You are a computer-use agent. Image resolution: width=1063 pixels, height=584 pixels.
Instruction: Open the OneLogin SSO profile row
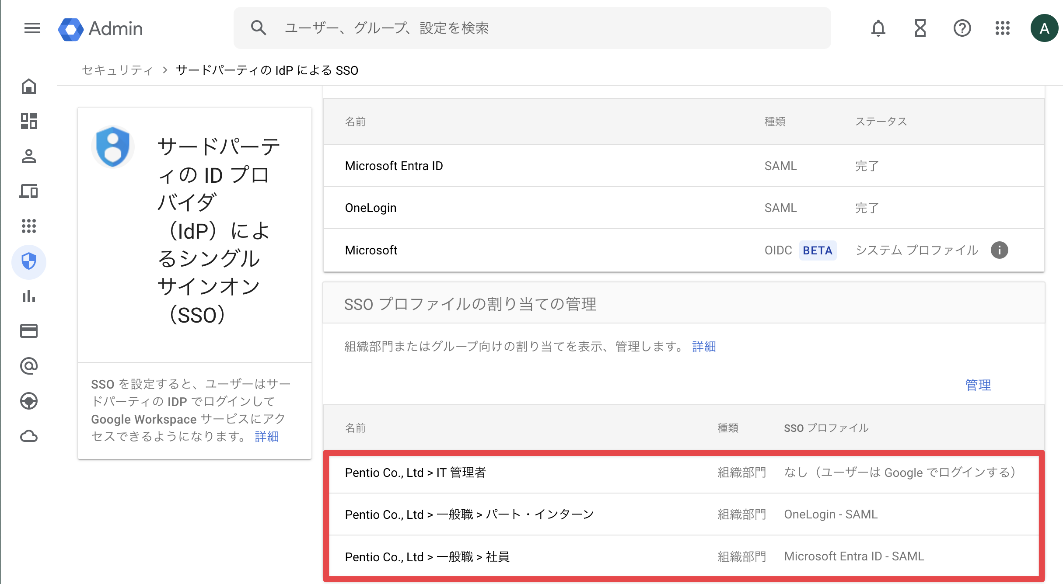(x=684, y=208)
